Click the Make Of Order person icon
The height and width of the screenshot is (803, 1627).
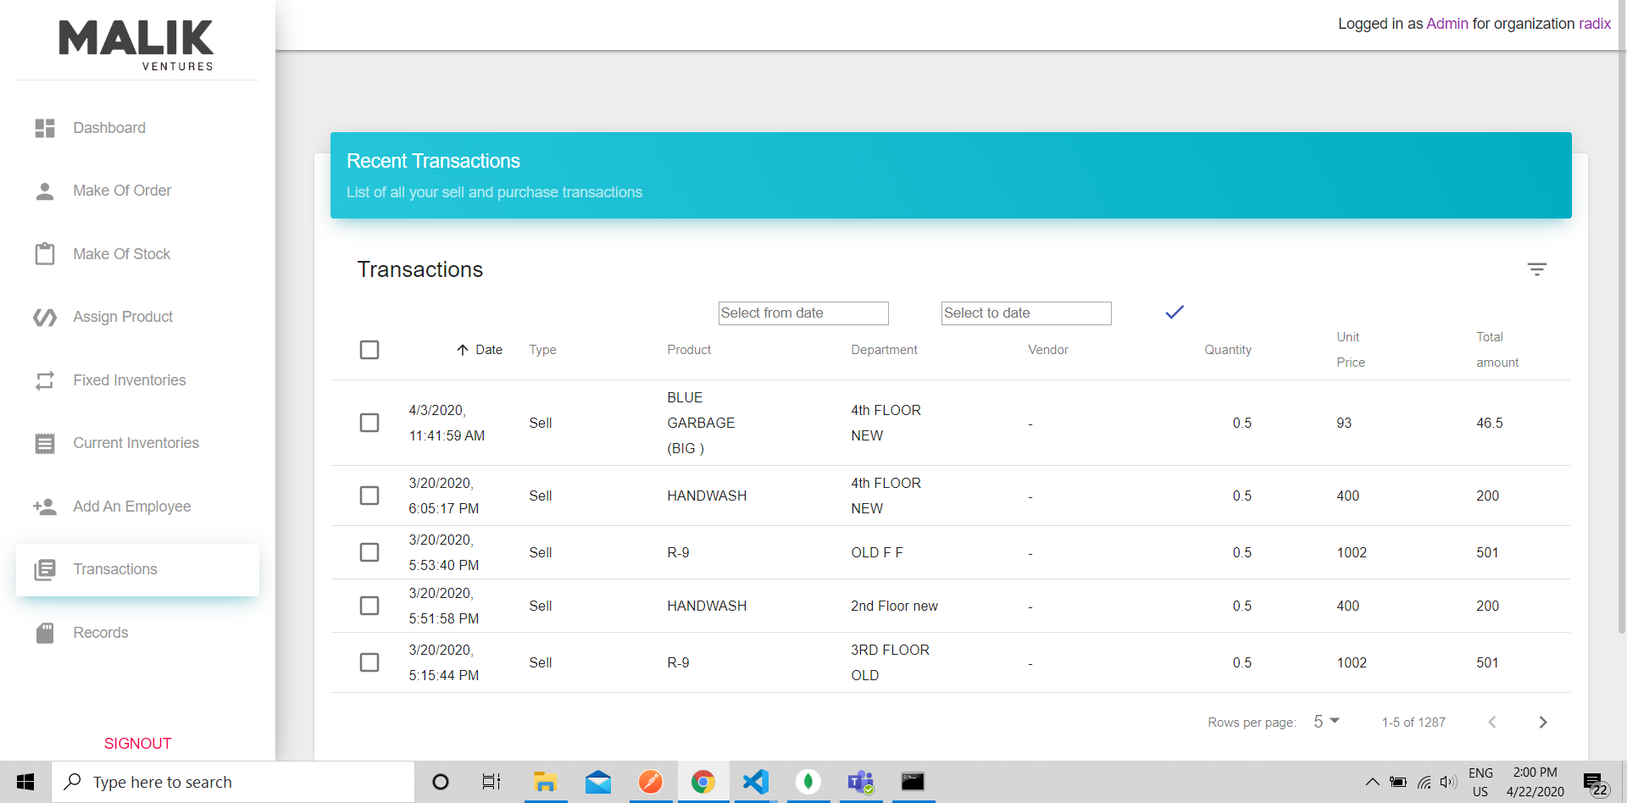45,191
